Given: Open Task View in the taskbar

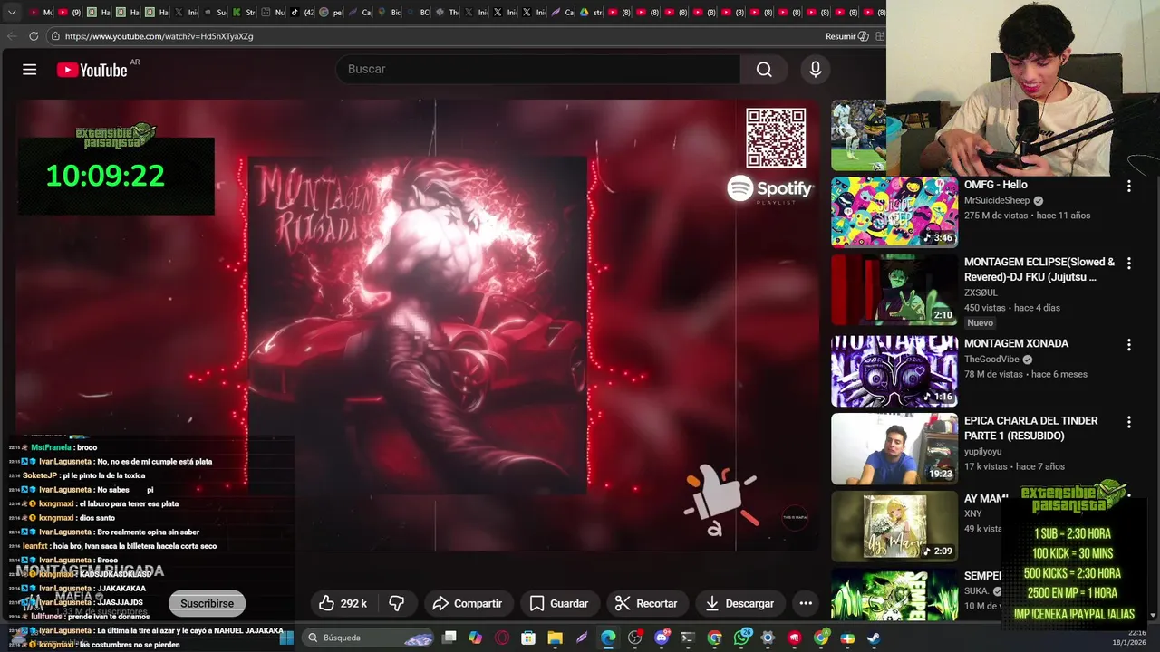Looking at the screenshot, I should 449,638.
